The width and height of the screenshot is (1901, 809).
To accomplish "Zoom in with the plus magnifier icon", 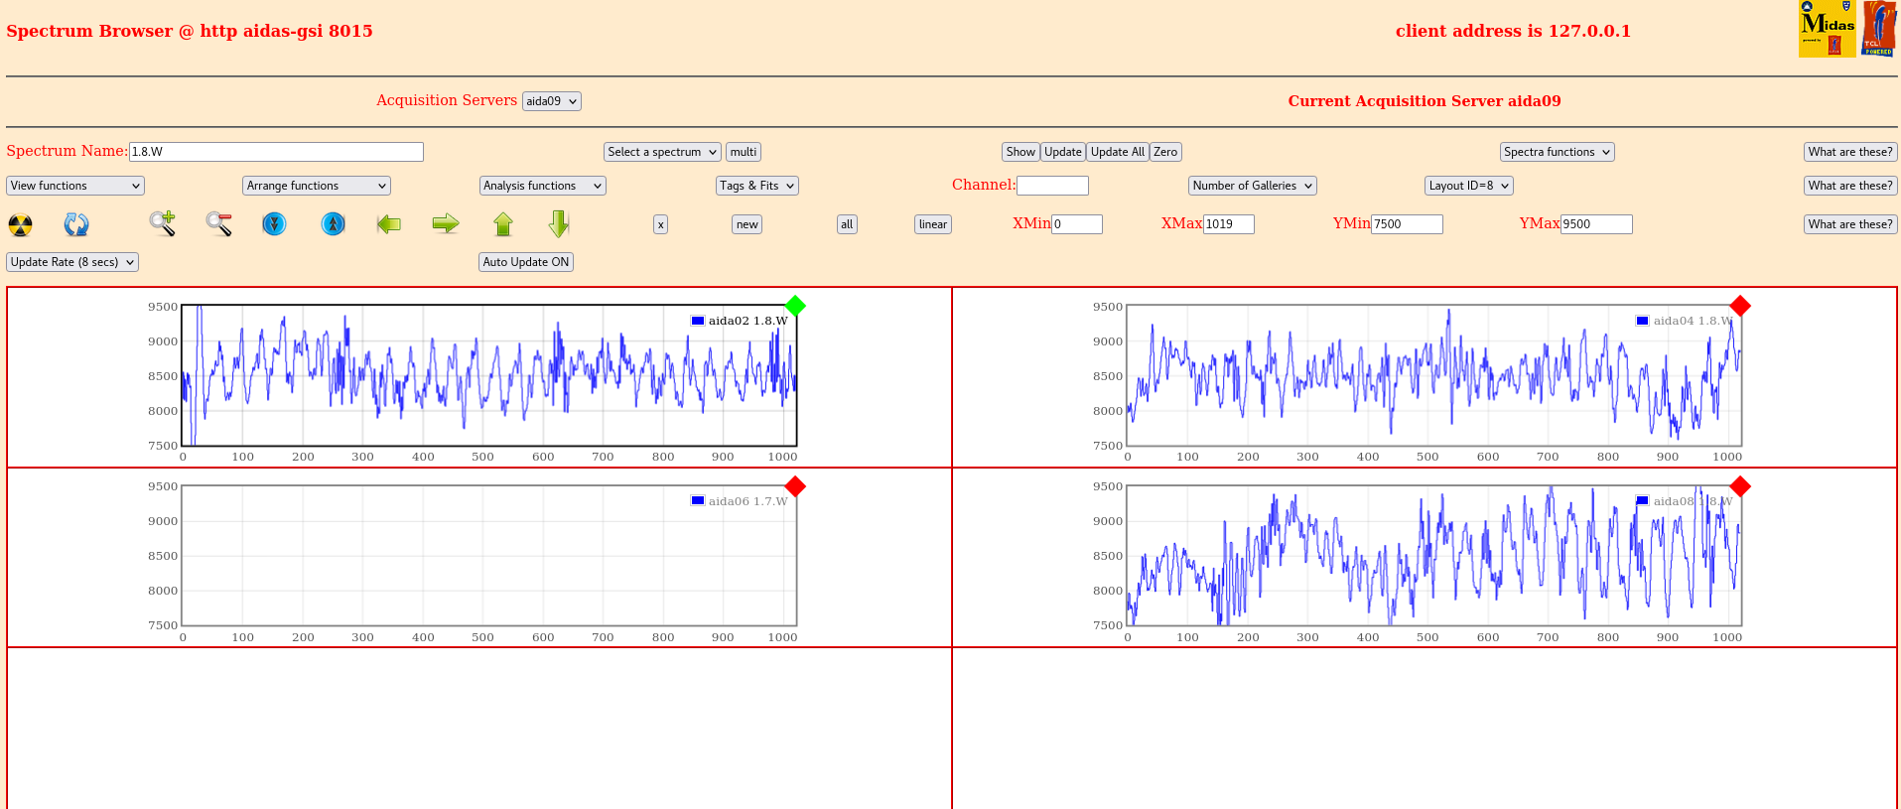I will [163, 224].
